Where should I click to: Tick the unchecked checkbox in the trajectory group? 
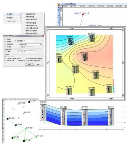click(x=6, y=58)
